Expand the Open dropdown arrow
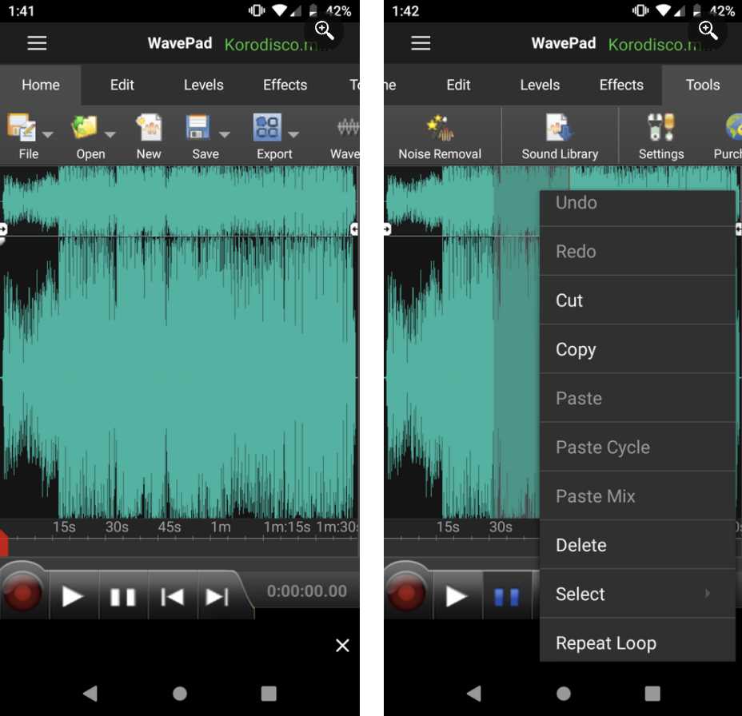Screen dimensions: 742x716 pyautogui.click(x=110, y=135)
